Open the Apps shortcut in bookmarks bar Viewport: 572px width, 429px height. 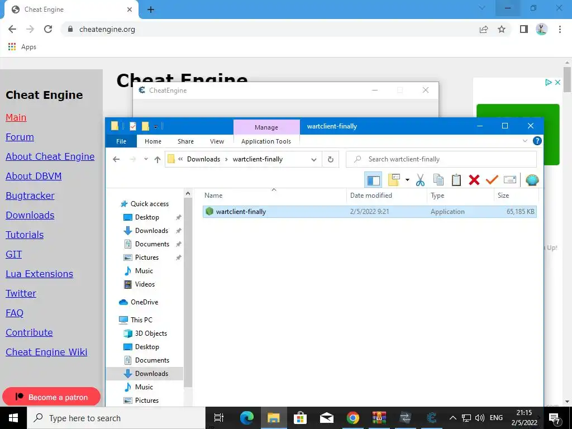point(22,47)
